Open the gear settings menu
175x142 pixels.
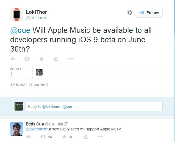(130, 12)
